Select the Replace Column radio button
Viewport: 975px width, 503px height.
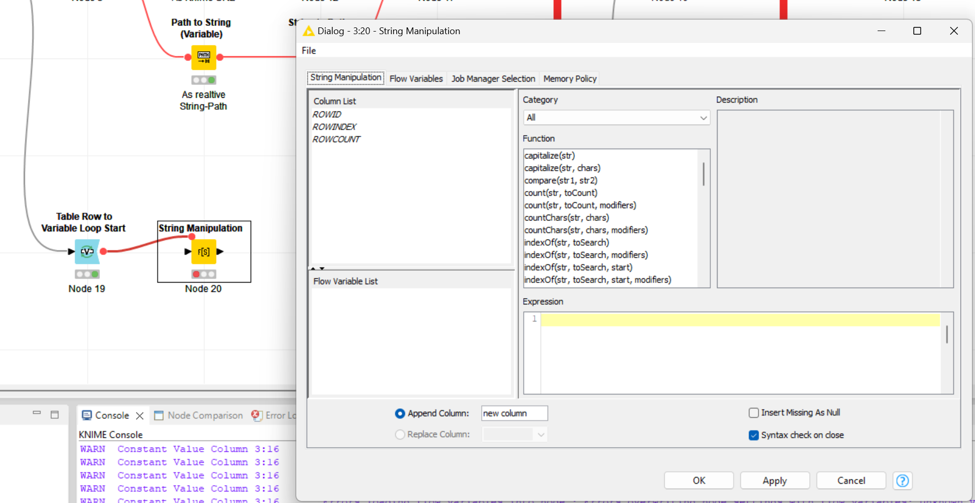tap(400, 435)
